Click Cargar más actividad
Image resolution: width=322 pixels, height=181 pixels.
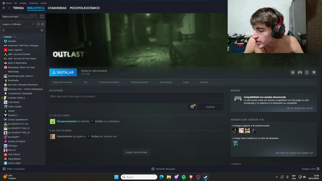pos(136,152)
